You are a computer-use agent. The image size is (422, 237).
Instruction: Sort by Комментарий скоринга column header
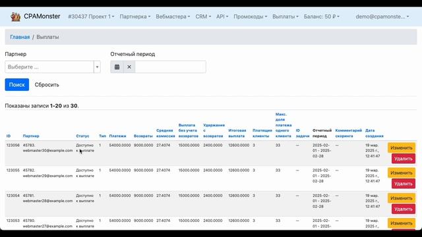pos(349,133)
